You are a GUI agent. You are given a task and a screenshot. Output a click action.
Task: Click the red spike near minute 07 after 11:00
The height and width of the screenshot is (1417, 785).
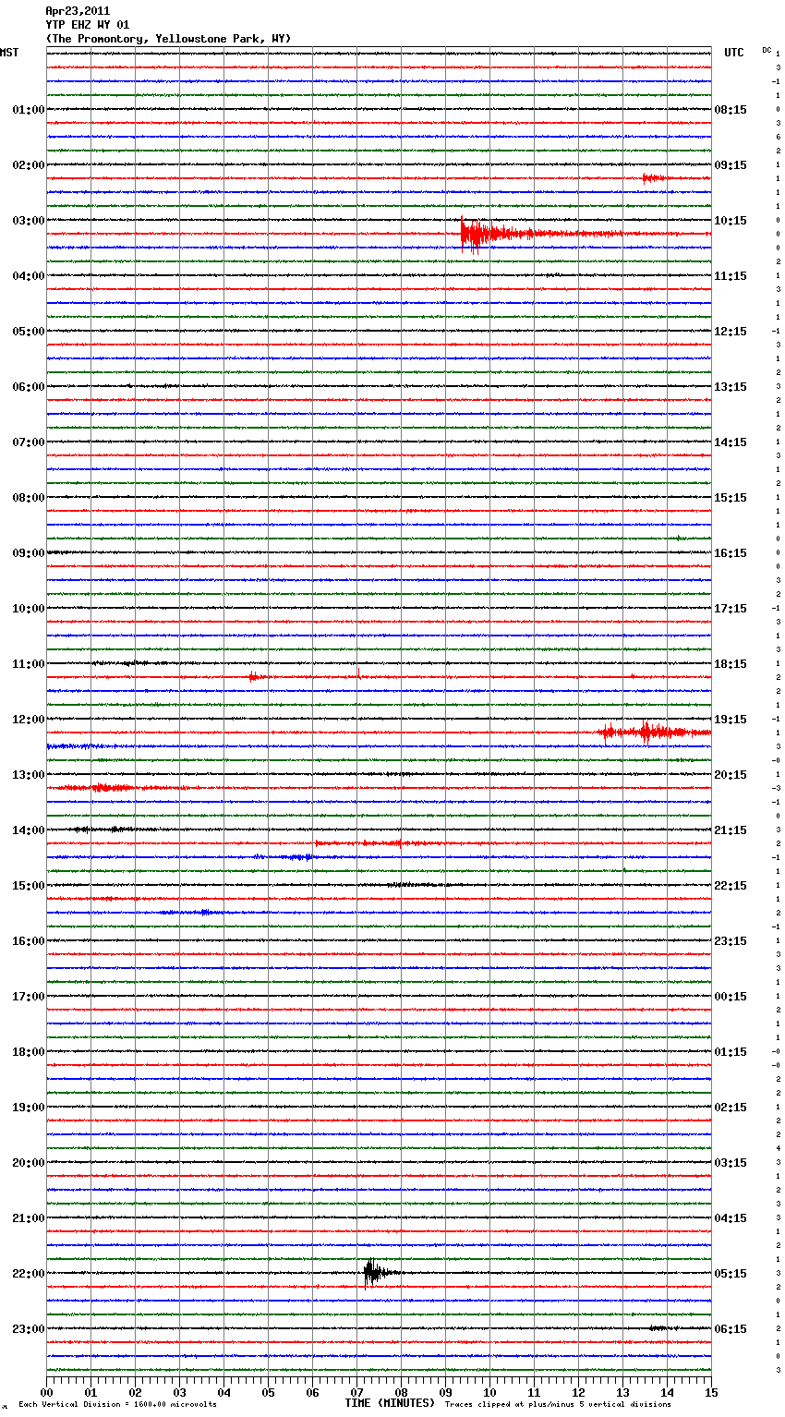coord(358,673)
